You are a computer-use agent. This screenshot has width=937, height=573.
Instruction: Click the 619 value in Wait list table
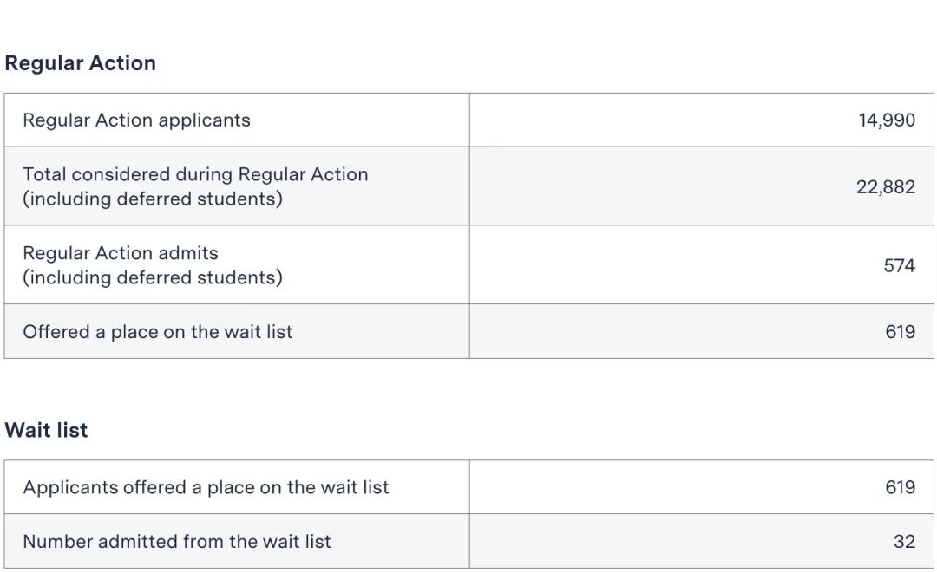pos(900,488)
